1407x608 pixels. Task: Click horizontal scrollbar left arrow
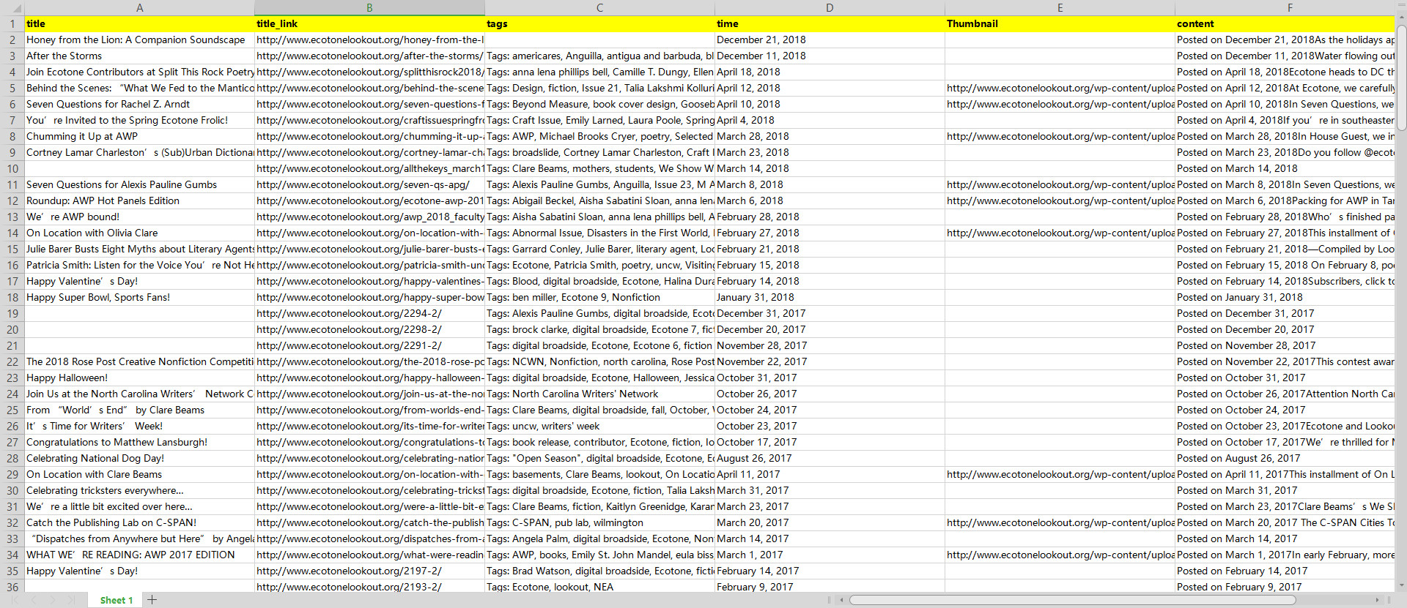842,600
